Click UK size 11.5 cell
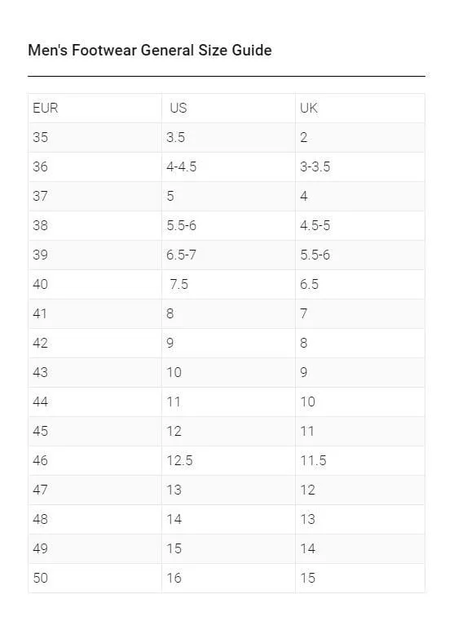This screenshot has height=630, width=467. tap(360, 460)
